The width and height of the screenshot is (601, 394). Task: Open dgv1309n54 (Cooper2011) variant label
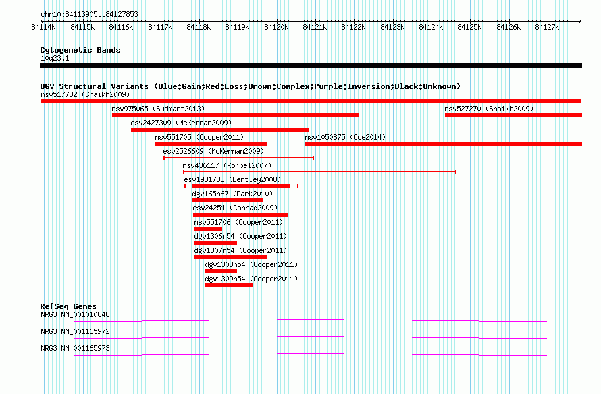pyautogui.click(x=251, y=279)
